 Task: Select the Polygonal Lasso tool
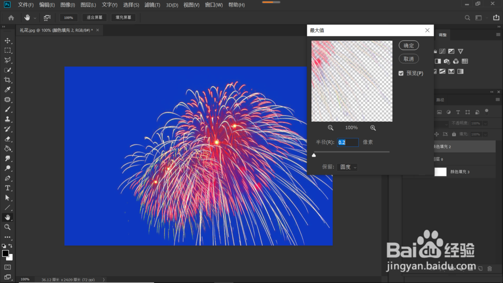click(8, 60)
